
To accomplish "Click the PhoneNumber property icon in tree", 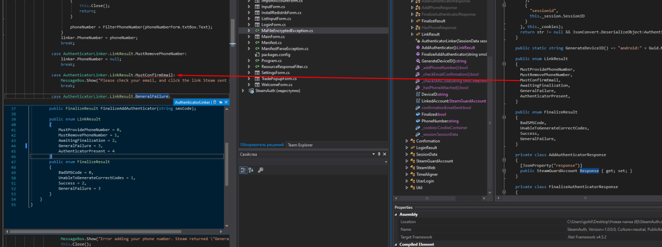I will (x=418, y=121).
